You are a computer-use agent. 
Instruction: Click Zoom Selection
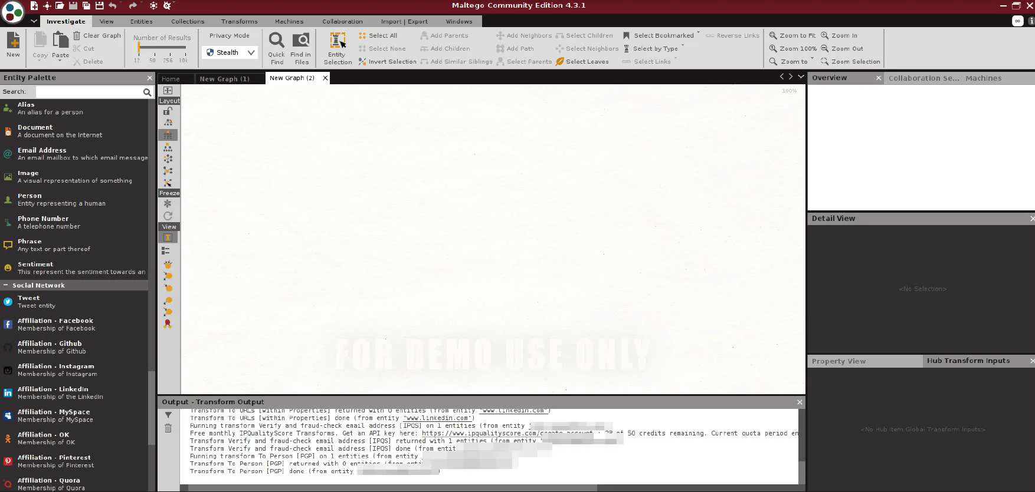(x=850, y=61)
